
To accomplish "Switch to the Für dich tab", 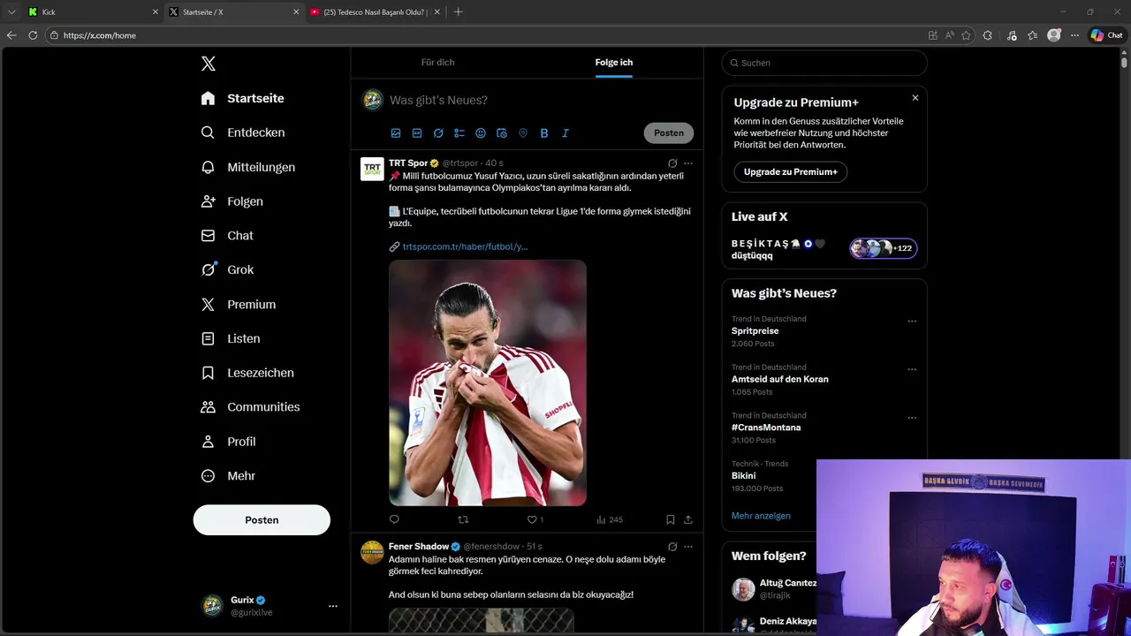I will tap(437, 62).
